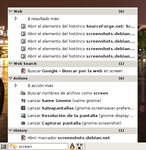Viewport: 146px width, 150px height.
Task: Click the Google web search bookmark icon
Action: (23, 71)
